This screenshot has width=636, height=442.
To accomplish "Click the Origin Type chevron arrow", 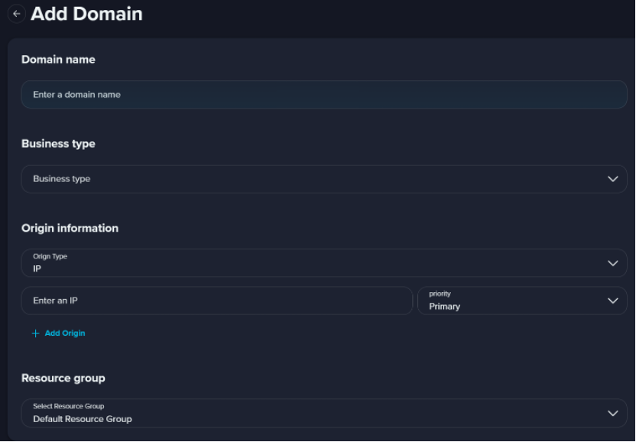I will (x=613, y=263).
